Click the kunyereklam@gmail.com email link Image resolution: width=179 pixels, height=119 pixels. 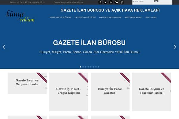[72, 2]
